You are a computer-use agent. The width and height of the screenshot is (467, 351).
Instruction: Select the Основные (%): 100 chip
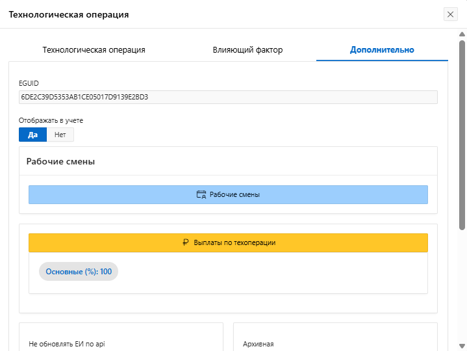[79, 272]
